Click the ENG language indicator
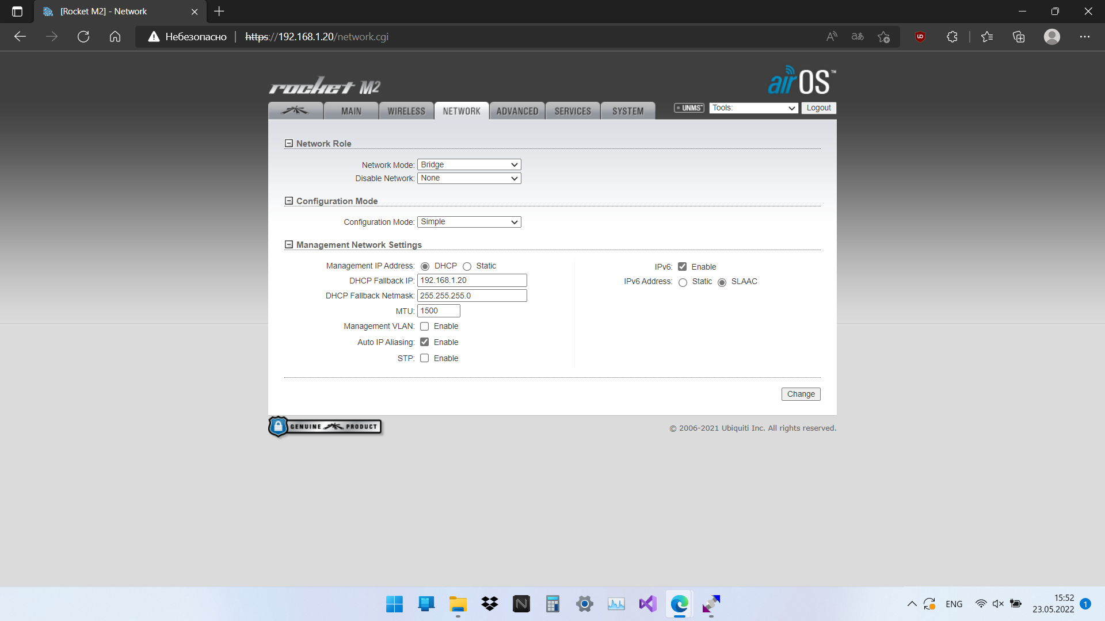Viewport: 1105px width, 621px height. click(x=954, y=604)
